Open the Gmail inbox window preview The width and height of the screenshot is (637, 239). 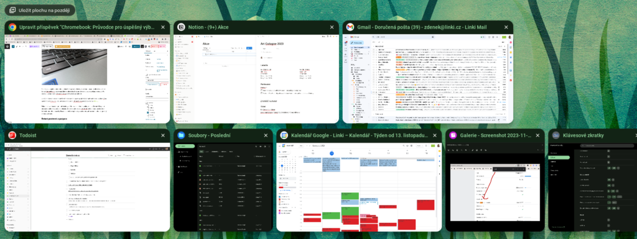click(x=428, y=79)
